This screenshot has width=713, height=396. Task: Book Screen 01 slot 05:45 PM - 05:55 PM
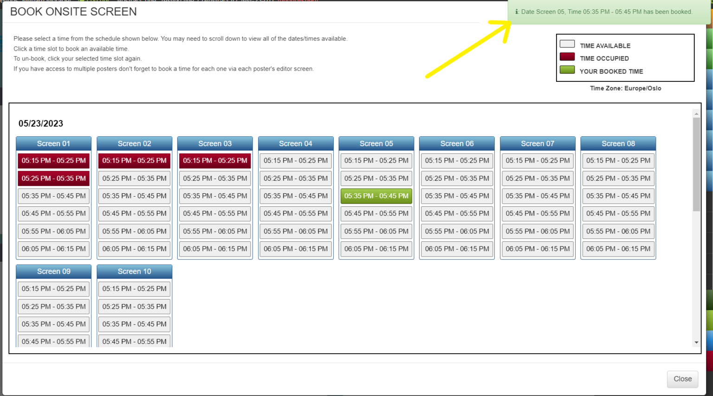(54, 213)
